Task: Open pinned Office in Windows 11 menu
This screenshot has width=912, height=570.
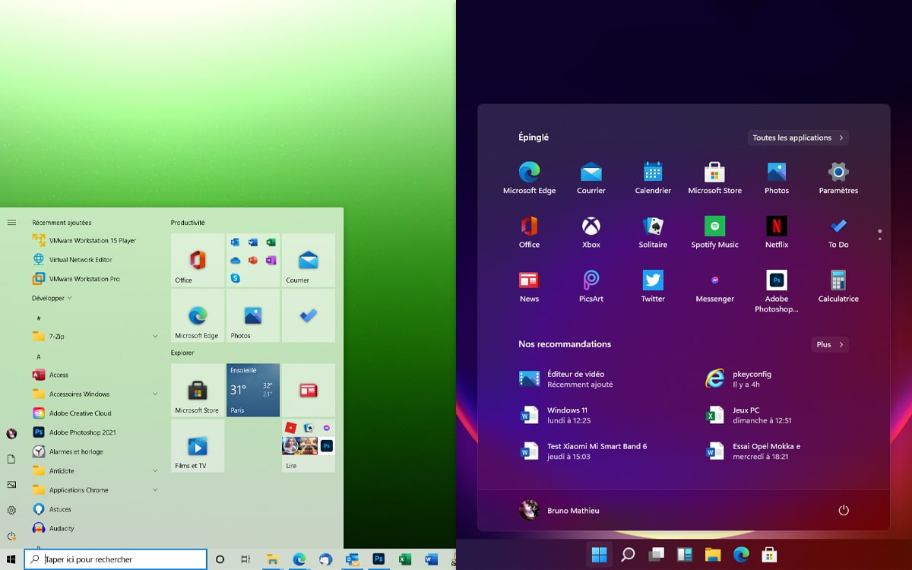Action: pos(530,233)
